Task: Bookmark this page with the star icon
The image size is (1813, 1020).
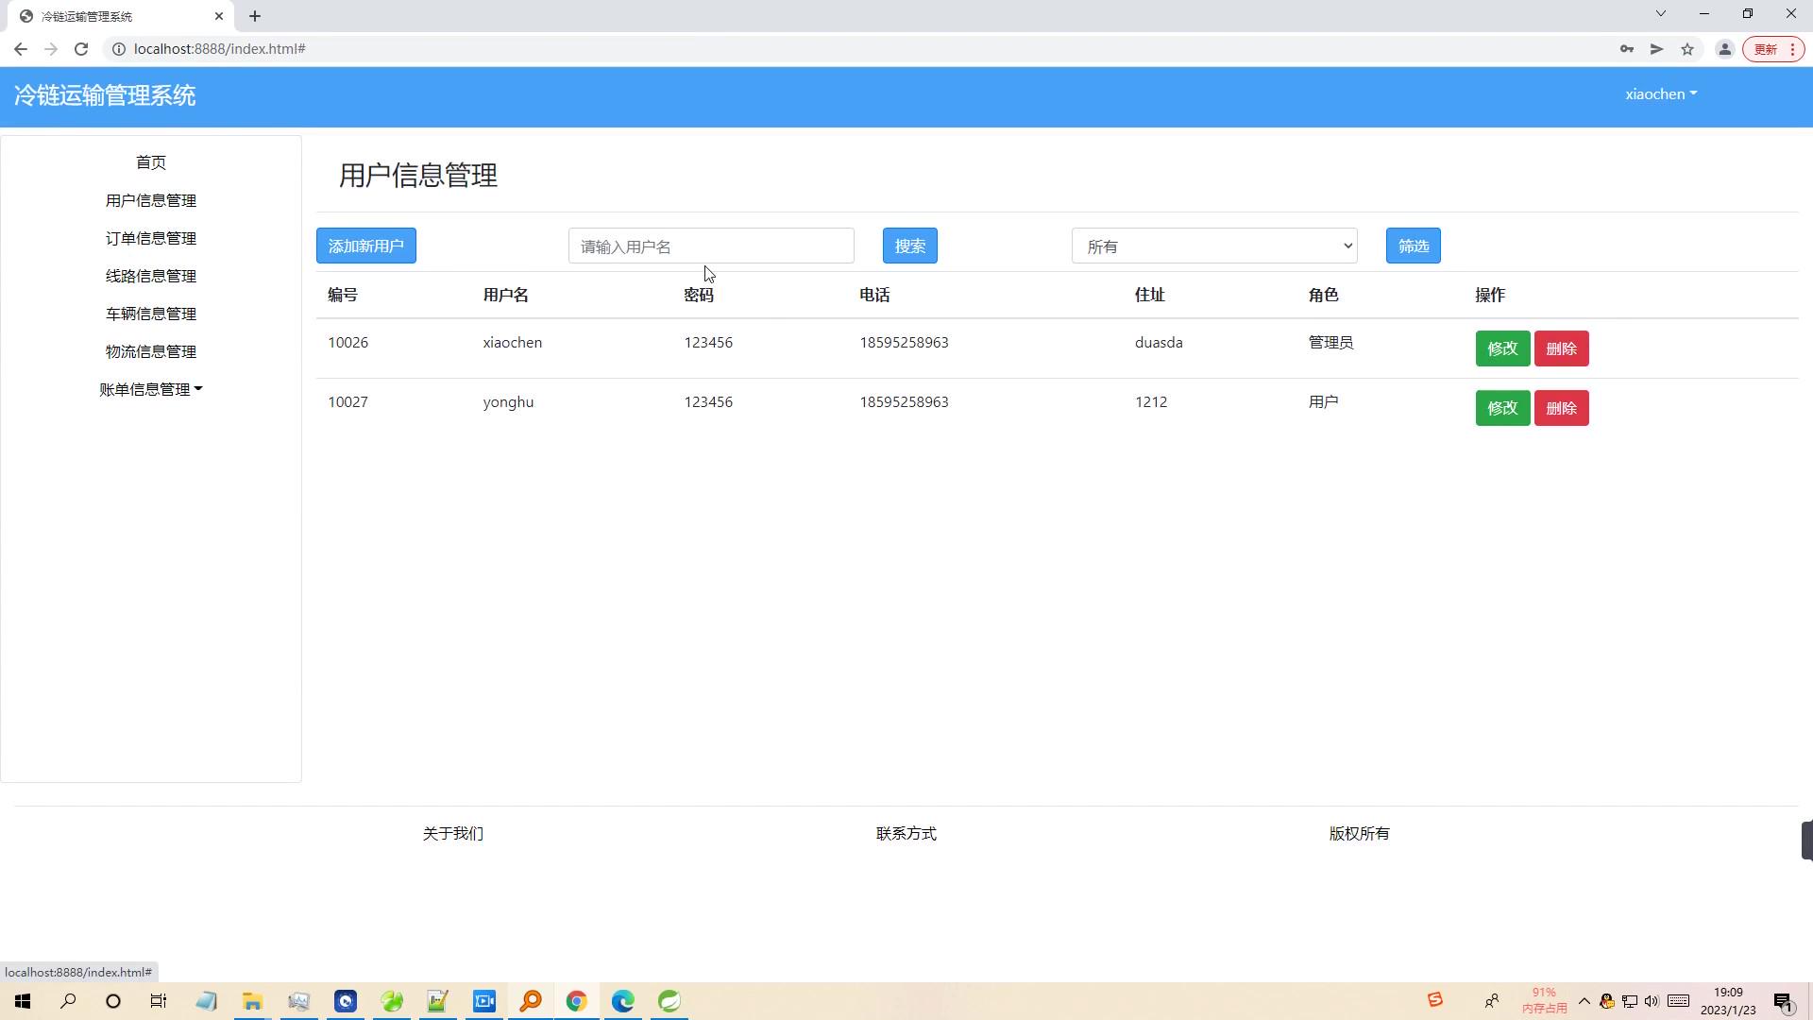Action: 1687,48
